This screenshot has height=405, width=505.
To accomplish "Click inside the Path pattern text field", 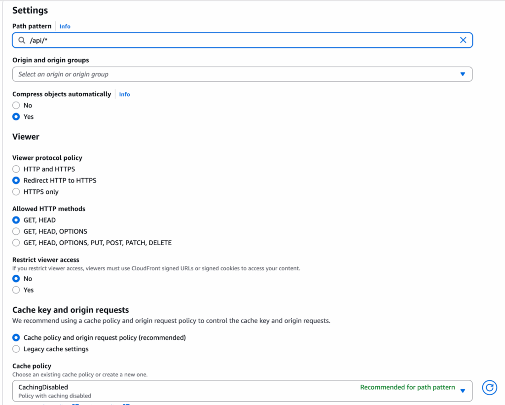I will pos(237,40).
